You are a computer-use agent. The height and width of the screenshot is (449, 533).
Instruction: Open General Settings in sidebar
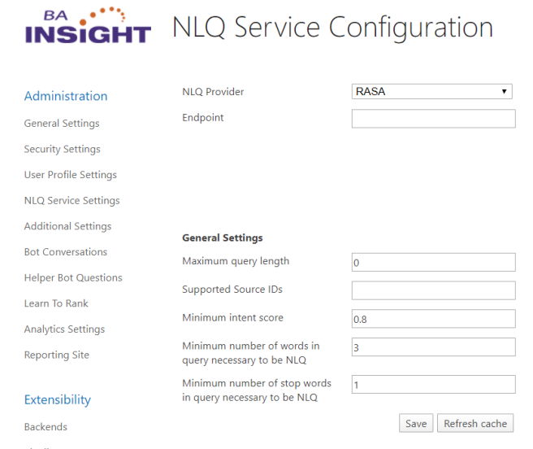[x=62, y=124]
